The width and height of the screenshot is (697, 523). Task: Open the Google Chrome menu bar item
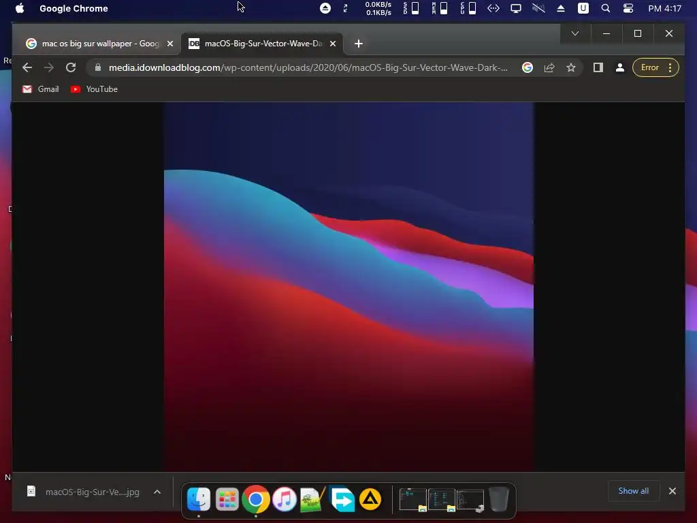pyautogui.click(x=74, y=8)
